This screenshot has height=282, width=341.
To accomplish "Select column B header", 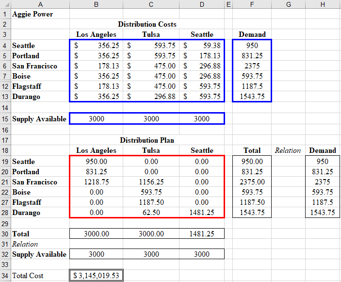I will [96, 4].
